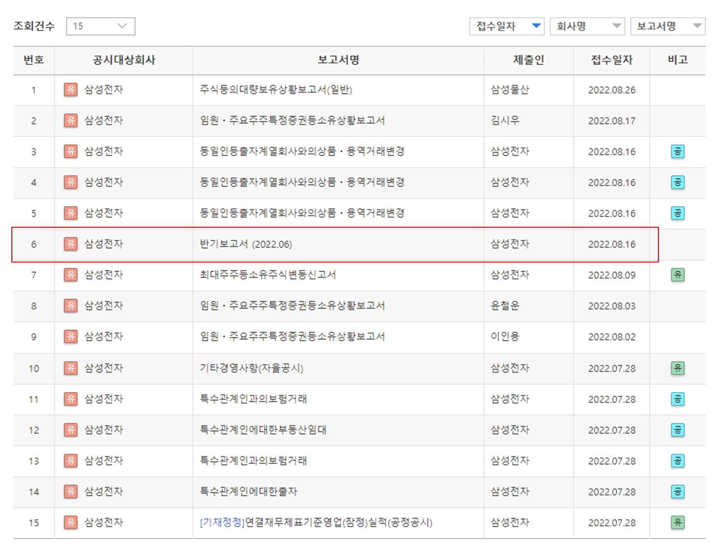The width and height of the screenshot is (723, 551).
Task: Click the green 유 remark icon in row 7
Action: tap(677, 275)
